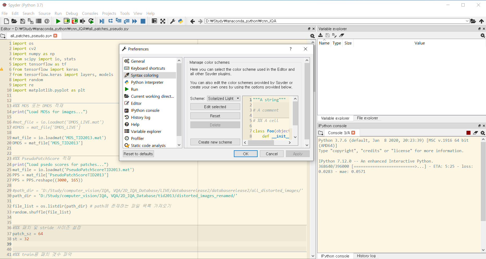Go forward with the right arrow
486x259 pixels.
(200, 21)
